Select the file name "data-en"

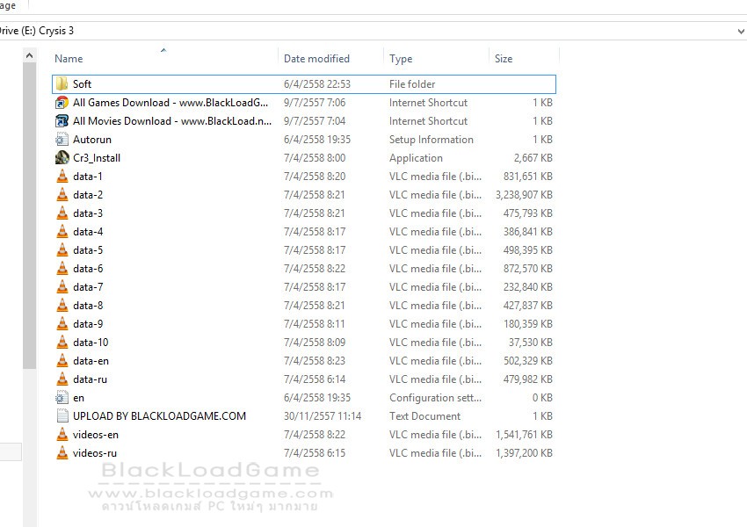pos(91,361)
